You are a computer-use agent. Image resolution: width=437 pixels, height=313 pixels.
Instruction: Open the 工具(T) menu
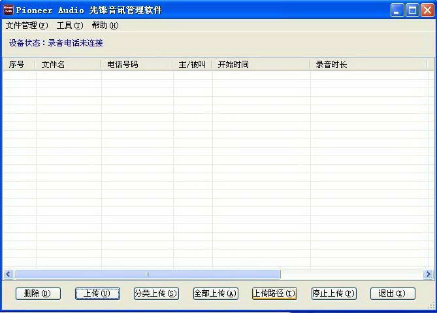(x=70, y=25)
